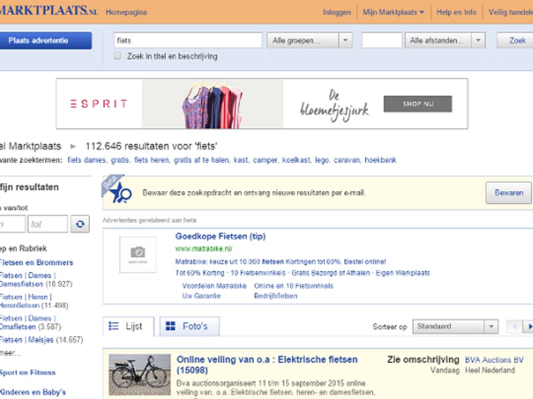Open the Alle groepen dropdown
The height and width of the screenshot is (399, 533).
pos(345,40)
